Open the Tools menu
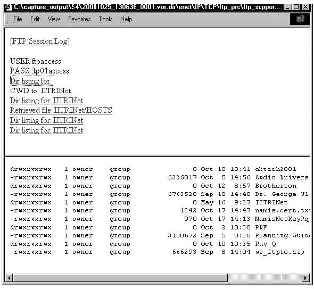 click(105, 19)
